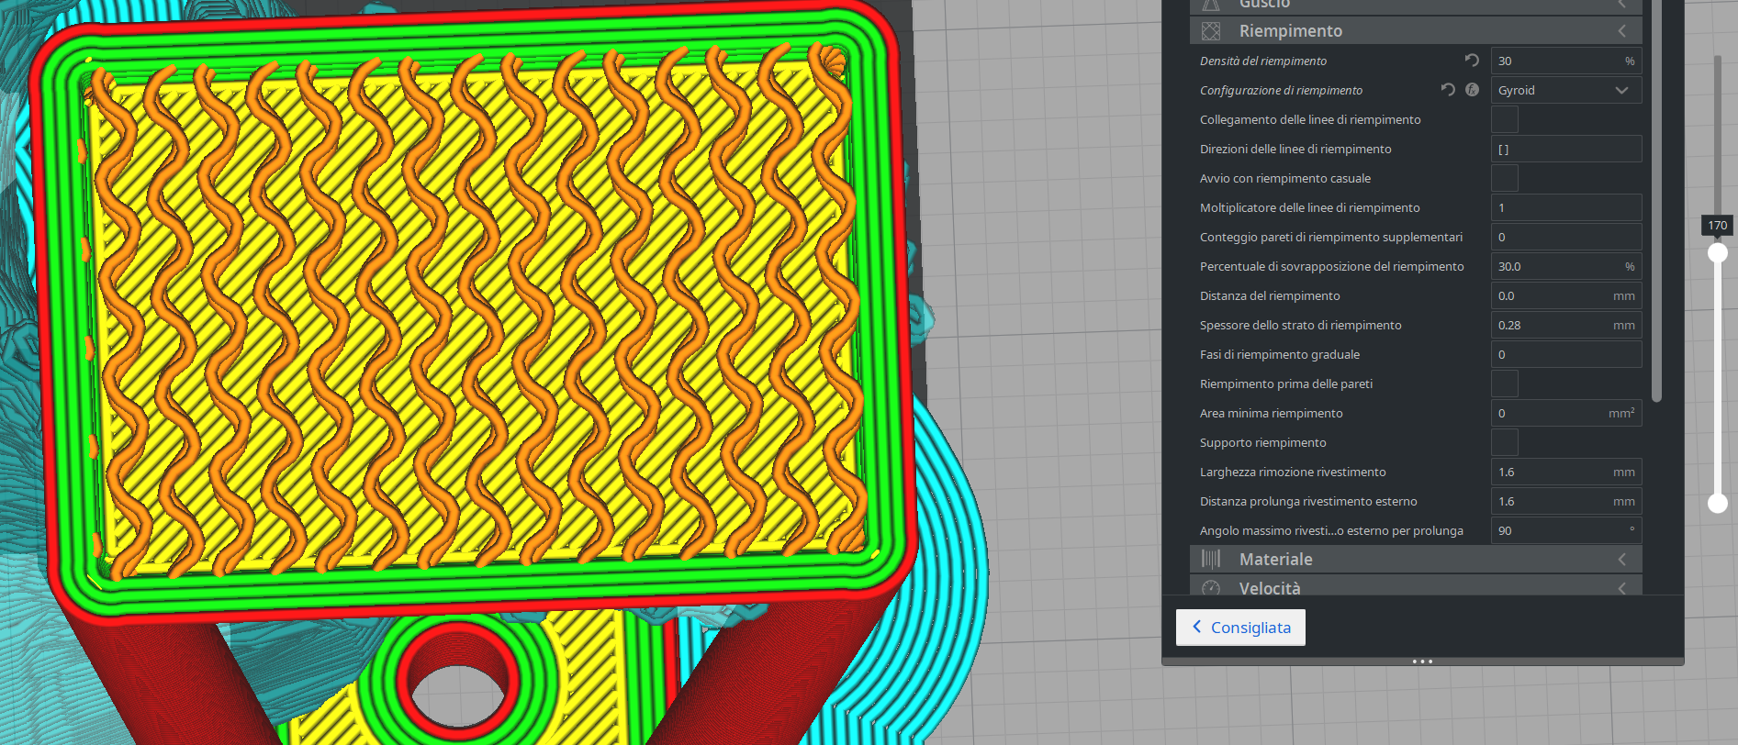Click the Riempimento section crosshatch icon
The height and width of the screenshot is (745, 1738).
coord(1211,31)
